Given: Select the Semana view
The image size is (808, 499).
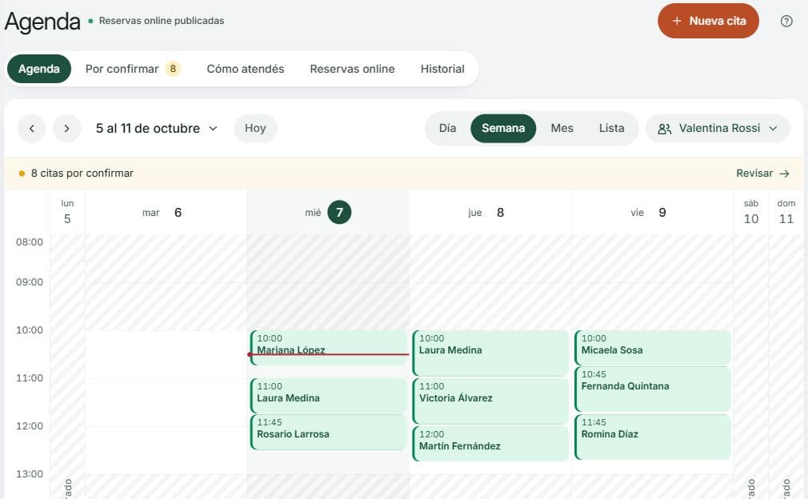Looking at the screenshot, I should 503,128.
